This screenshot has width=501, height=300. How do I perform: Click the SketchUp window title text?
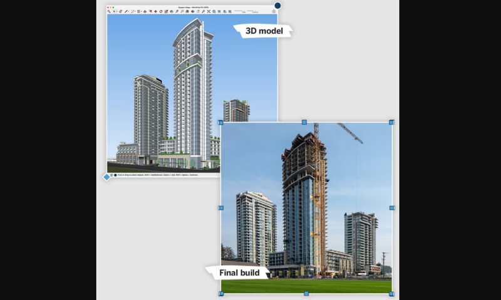coord(194,7)
